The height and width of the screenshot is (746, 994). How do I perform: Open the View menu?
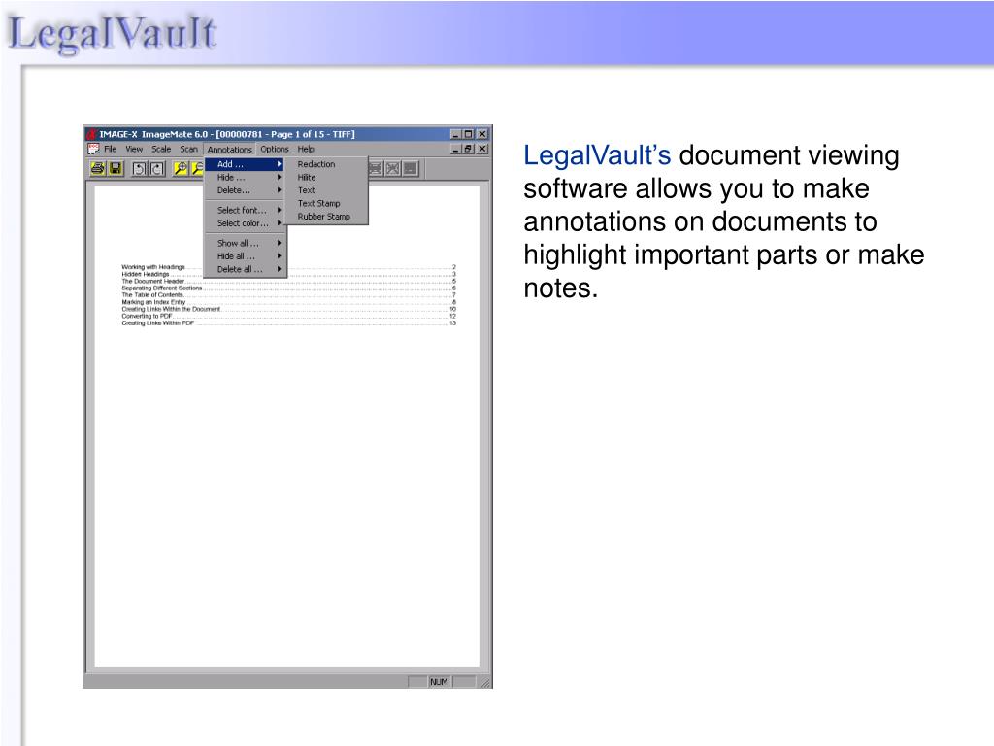pos(134,149)
